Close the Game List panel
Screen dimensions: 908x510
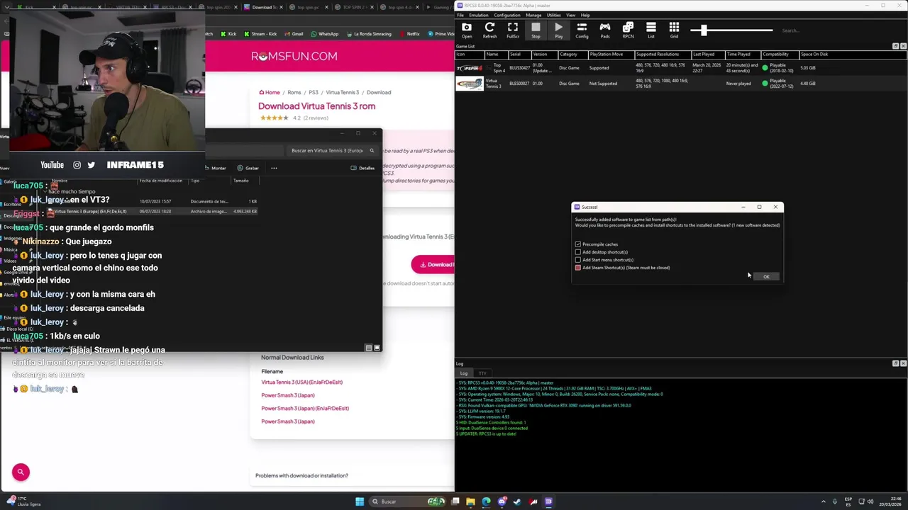[x=903, y=46]
